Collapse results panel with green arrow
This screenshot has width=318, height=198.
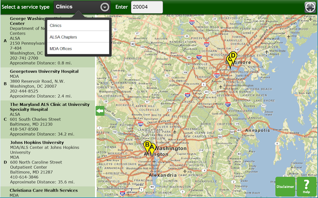(x=100, y=111)
